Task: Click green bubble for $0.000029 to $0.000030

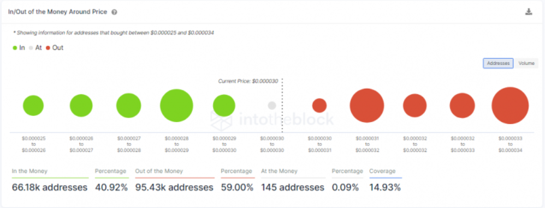Action: 224,106
